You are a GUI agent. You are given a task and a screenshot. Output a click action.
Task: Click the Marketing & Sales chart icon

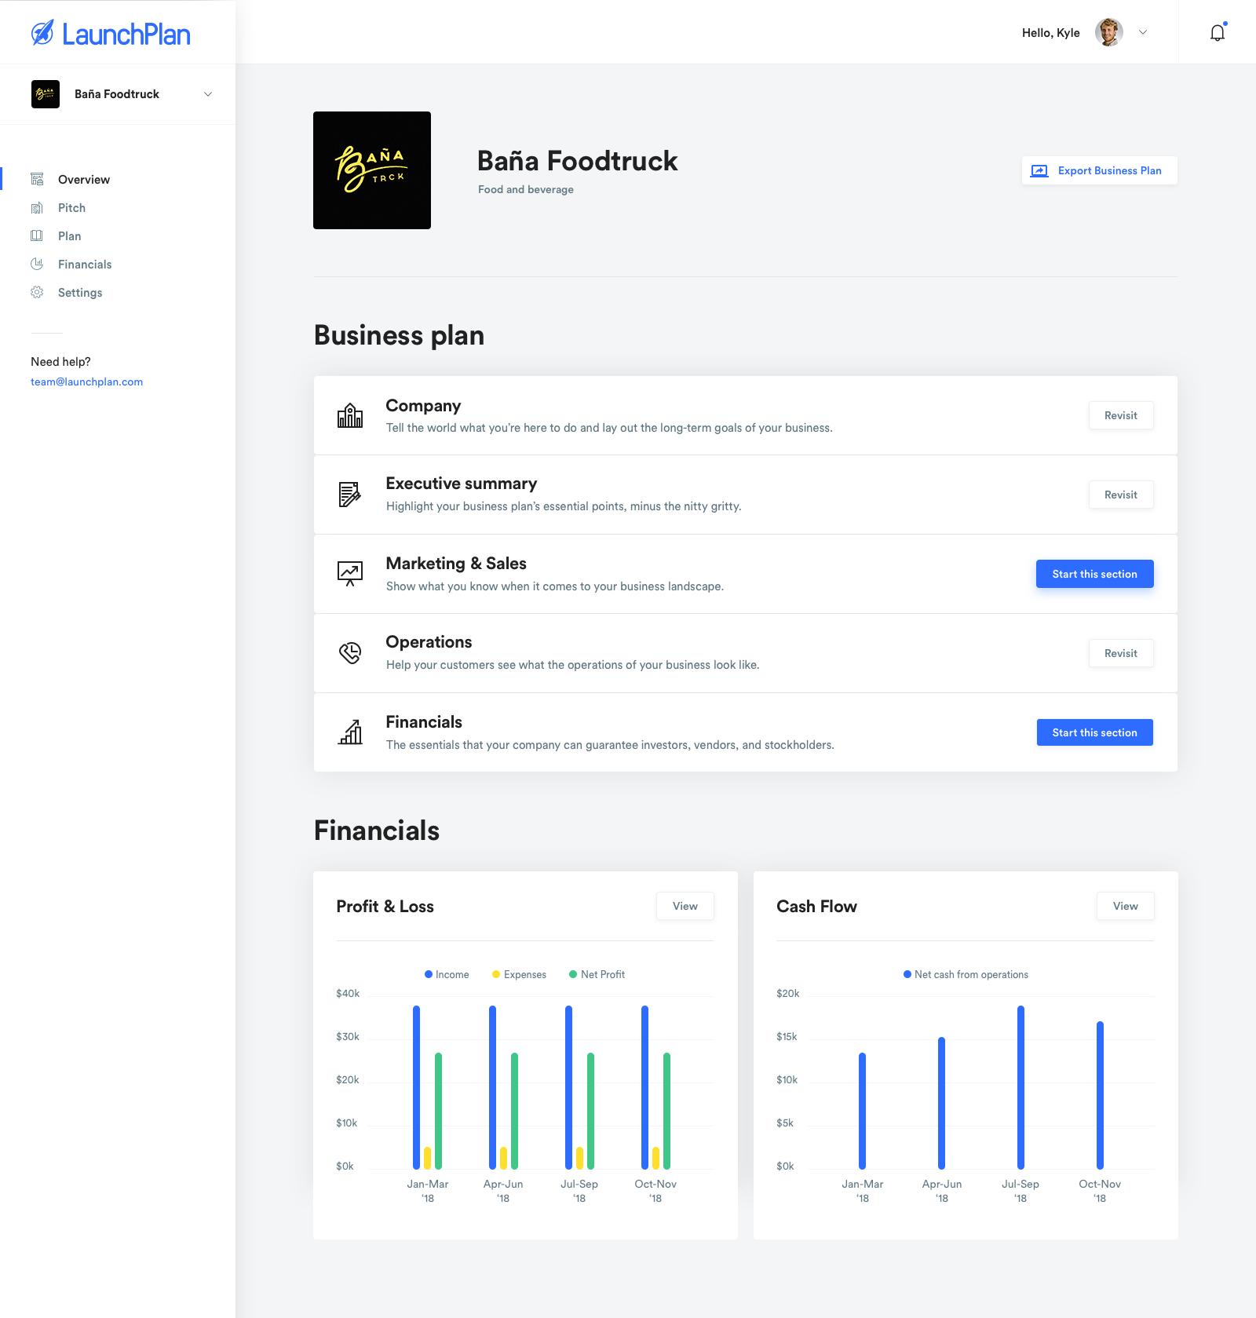click(350, 574)
